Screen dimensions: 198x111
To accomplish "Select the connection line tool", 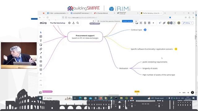I will 41,53.
